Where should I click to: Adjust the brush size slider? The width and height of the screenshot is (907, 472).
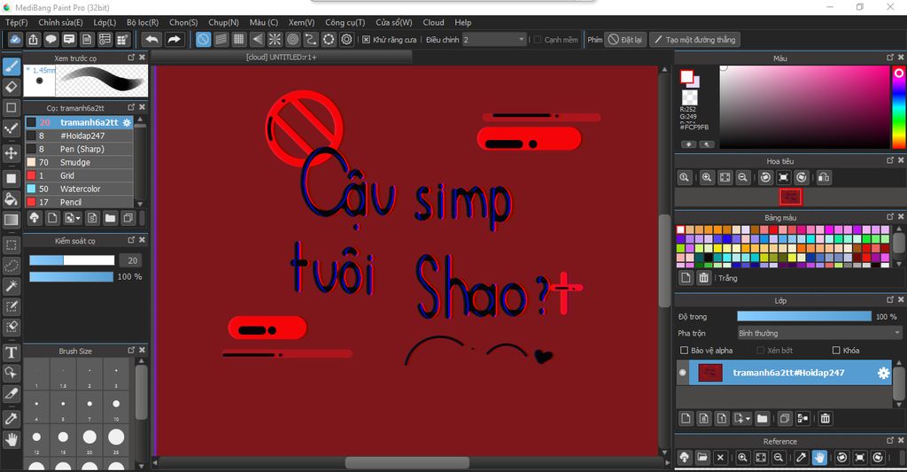(72, 260)
